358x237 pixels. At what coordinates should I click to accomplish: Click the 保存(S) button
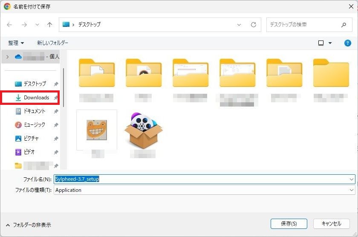pos(289,223)
